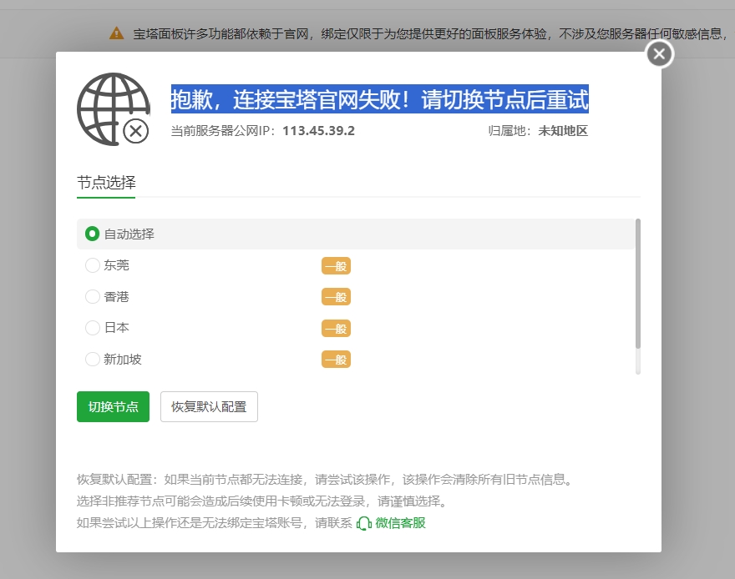Viewport: 735px width, 579px height.
Task: Click the 未知地区 location text
Action: click(x=563, y=131)
